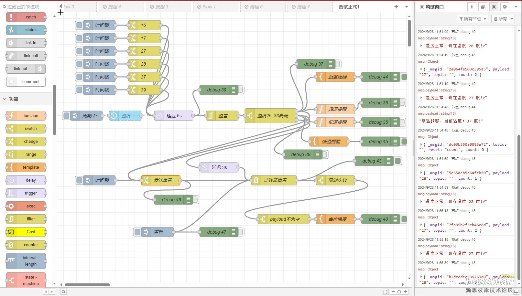Select the 发送重置 change node
Screen dimensions: 522x296
point(161,180)
